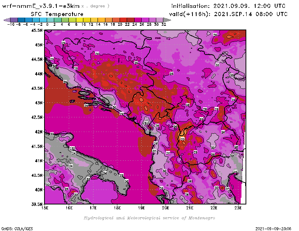Click the '43N' latitude axis label
The height and width of the screenshot is (231, 299).
[38, 103]
